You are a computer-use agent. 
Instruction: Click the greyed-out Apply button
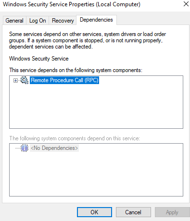[x=172, y=212]
